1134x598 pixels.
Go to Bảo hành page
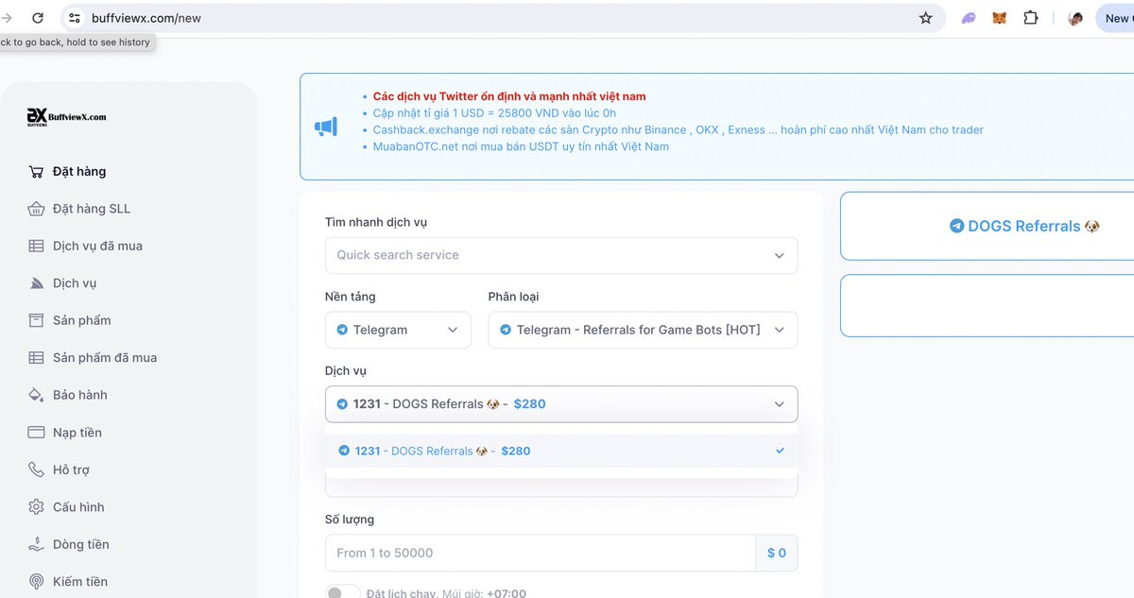[80, 395]
